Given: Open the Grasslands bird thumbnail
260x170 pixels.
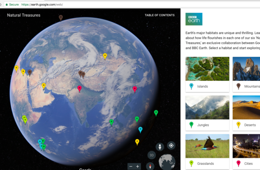Looking at the screenshot, I should [207, 146].
